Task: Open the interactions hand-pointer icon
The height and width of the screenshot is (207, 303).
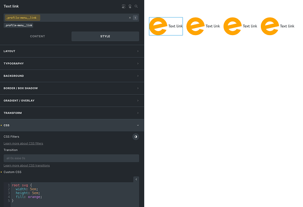Action: tap(130, 7)
